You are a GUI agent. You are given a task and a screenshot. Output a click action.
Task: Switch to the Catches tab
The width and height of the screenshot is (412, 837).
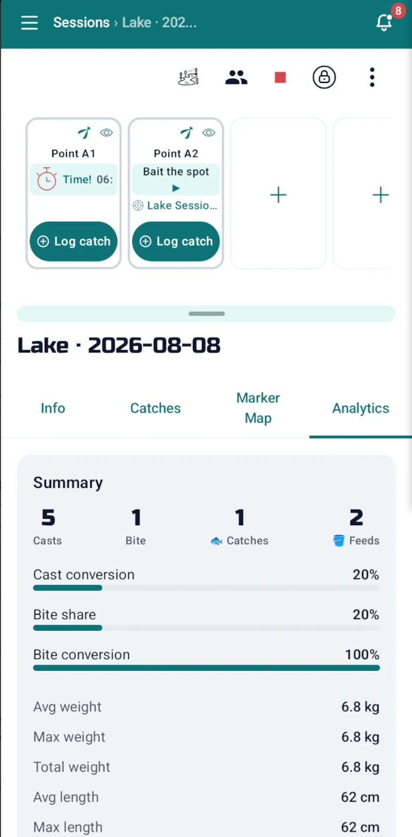coord(155,408)
